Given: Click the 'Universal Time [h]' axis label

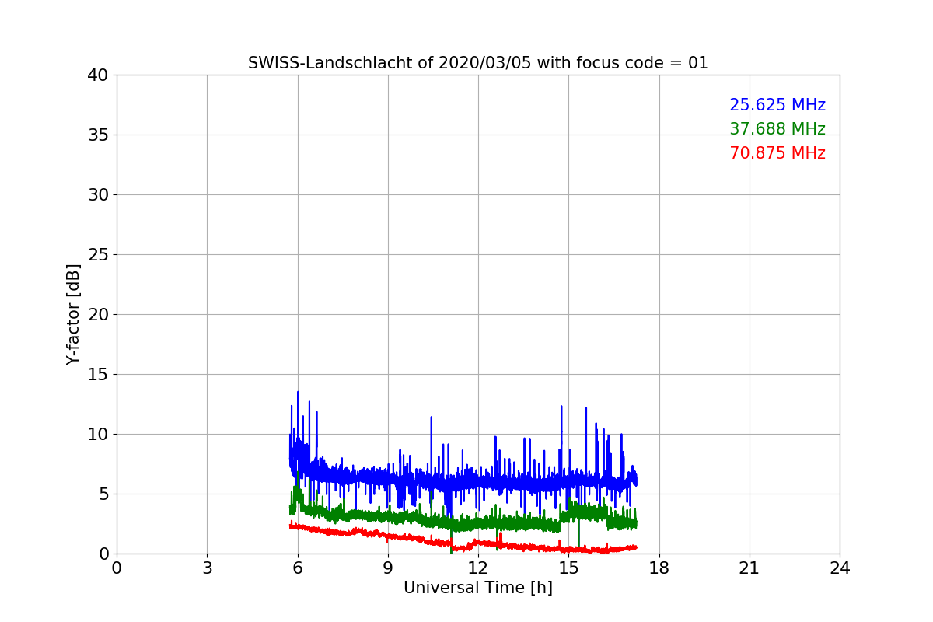Looking at the screenshot, I should point(478,588).
